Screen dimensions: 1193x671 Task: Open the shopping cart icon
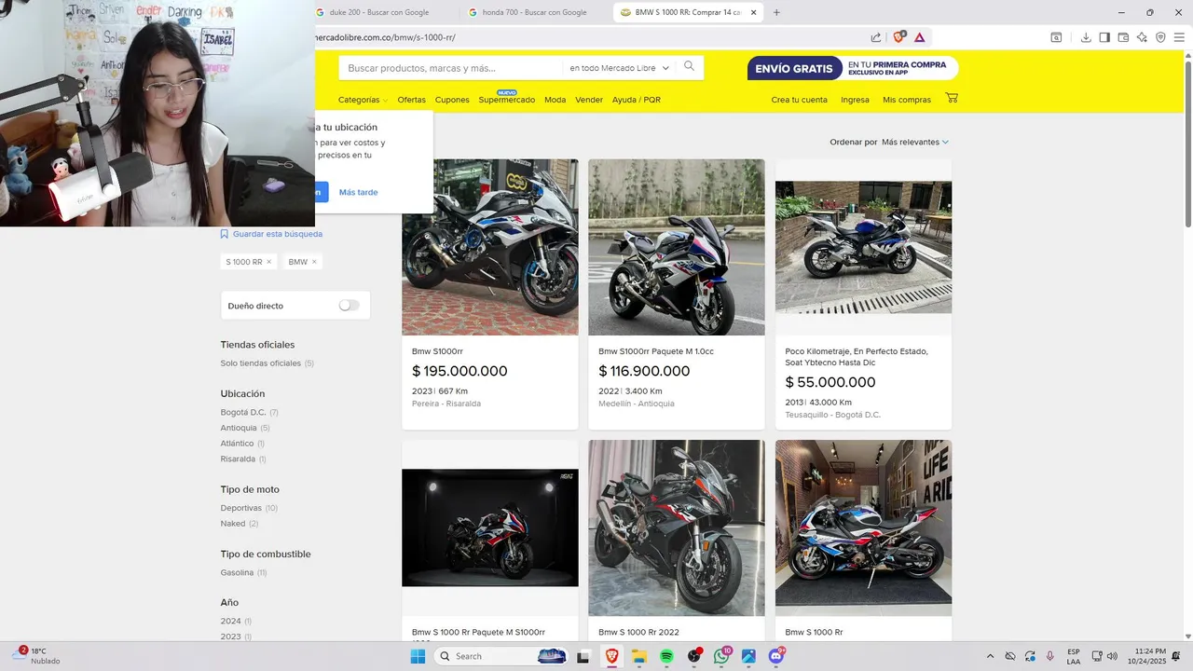point(952,98)
